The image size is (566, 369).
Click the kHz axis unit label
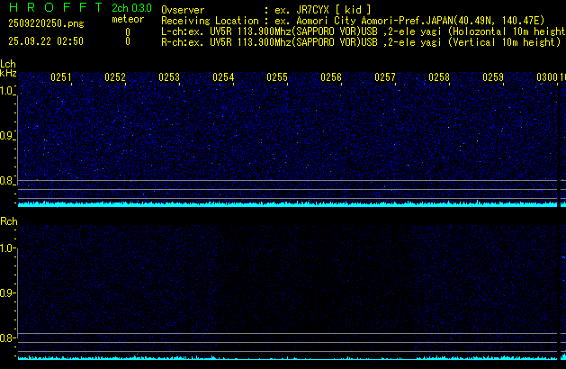[8, 74]
